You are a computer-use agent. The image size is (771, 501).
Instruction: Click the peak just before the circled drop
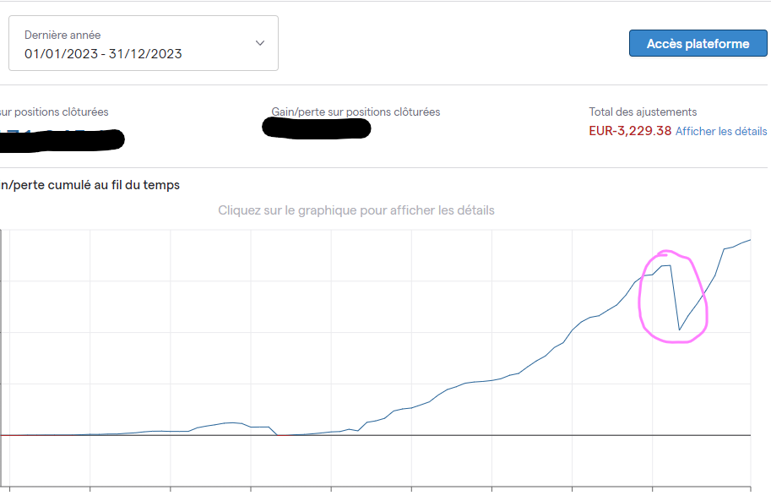[x=666, y=266]
